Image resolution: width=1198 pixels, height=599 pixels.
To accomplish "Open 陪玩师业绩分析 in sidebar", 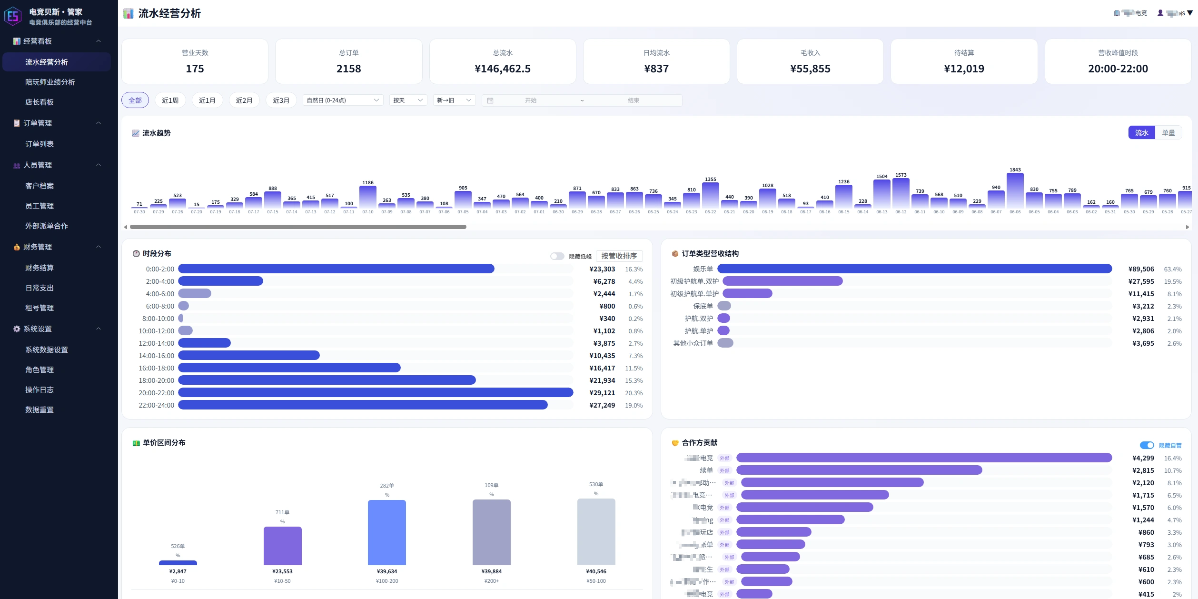I will 57,82.
